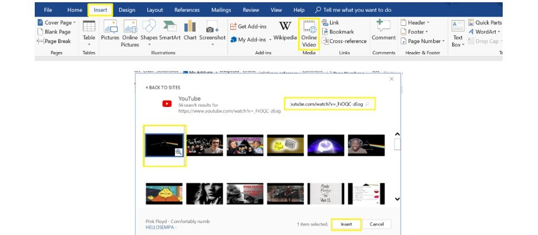Open the Header dropdown

coord(415,22)
